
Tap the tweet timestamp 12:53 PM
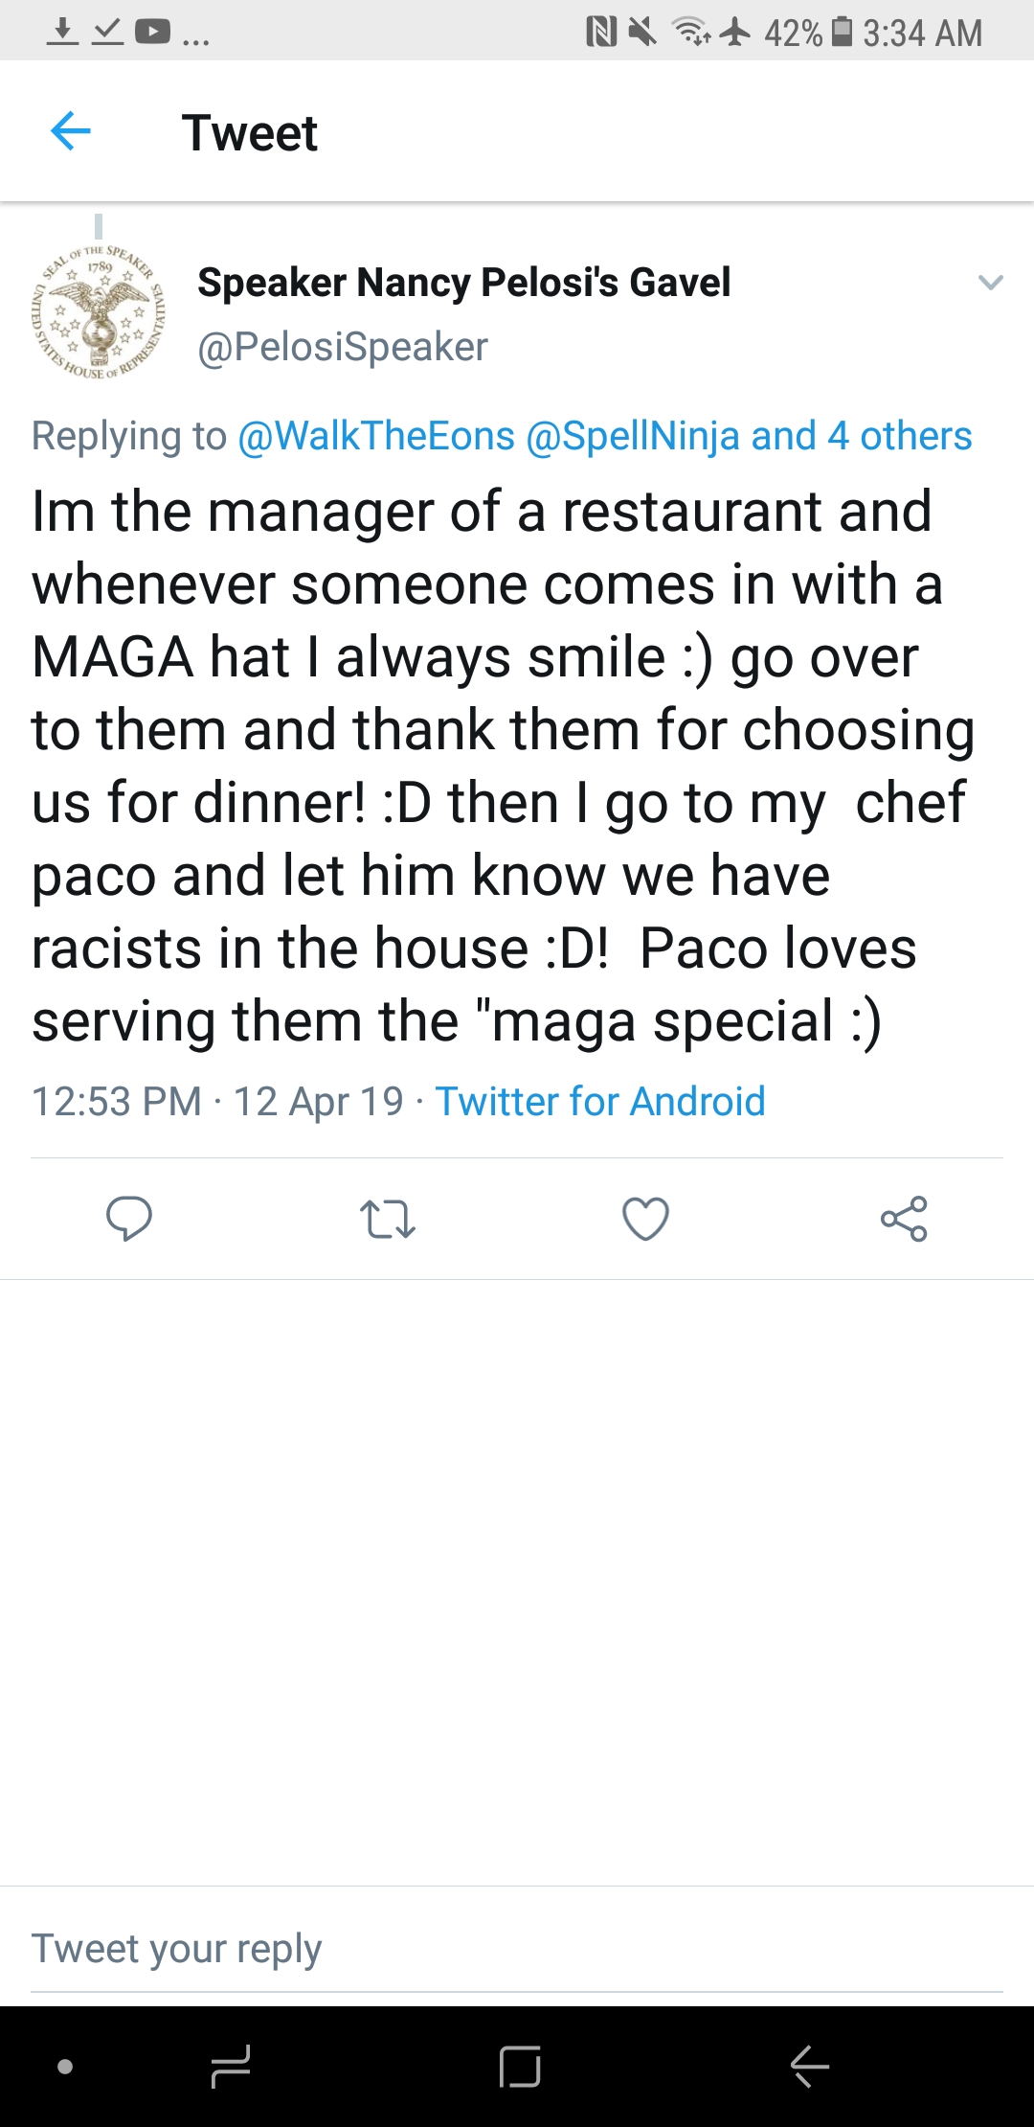[x=117, y=1102]
